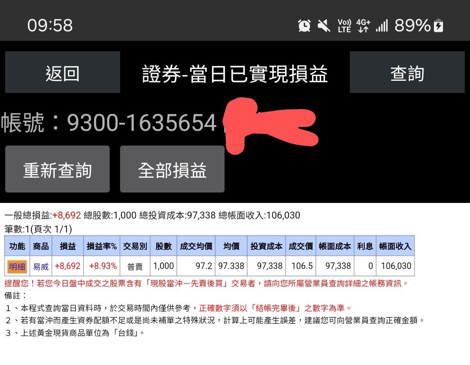Open the 易威 stock link

pos(41,266)
